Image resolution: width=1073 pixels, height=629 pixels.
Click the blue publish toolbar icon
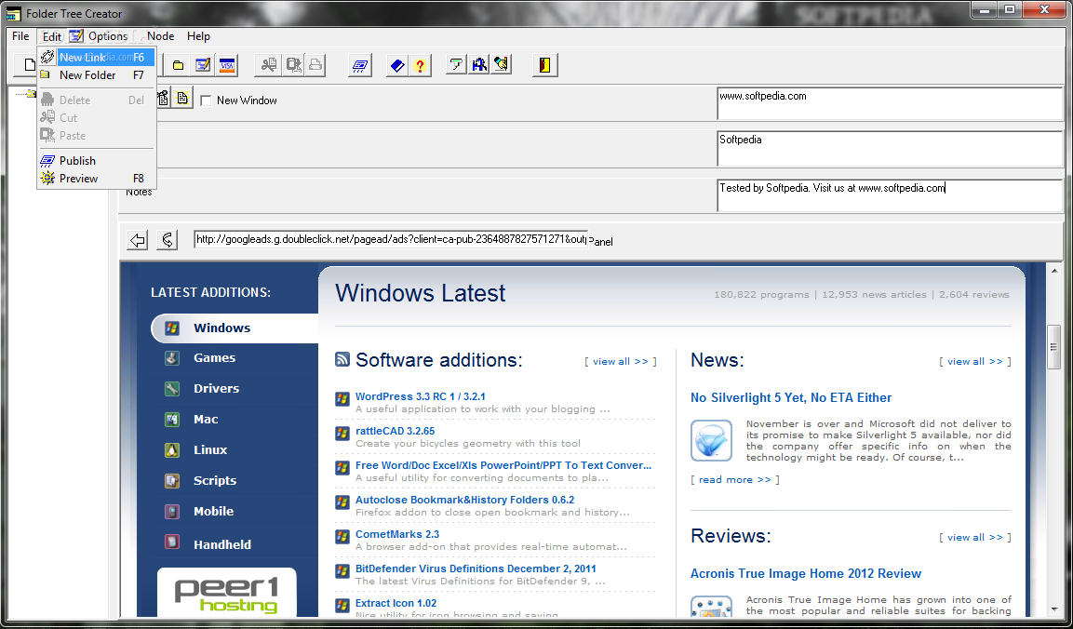pos(360,66)
